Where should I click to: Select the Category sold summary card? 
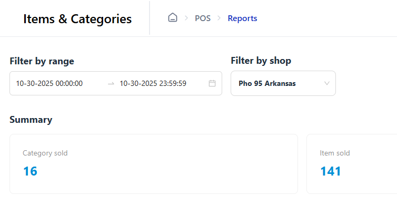153,163
